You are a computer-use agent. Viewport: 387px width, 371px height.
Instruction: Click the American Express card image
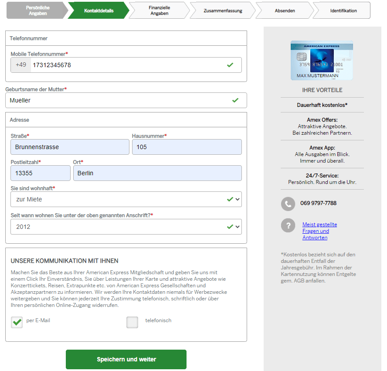[x=322, y=61]
